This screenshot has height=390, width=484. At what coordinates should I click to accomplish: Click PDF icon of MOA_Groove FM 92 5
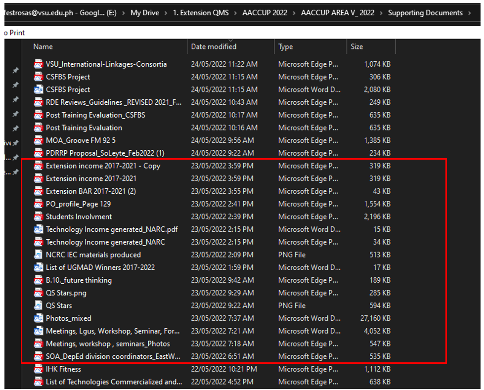tap(38, 140)
